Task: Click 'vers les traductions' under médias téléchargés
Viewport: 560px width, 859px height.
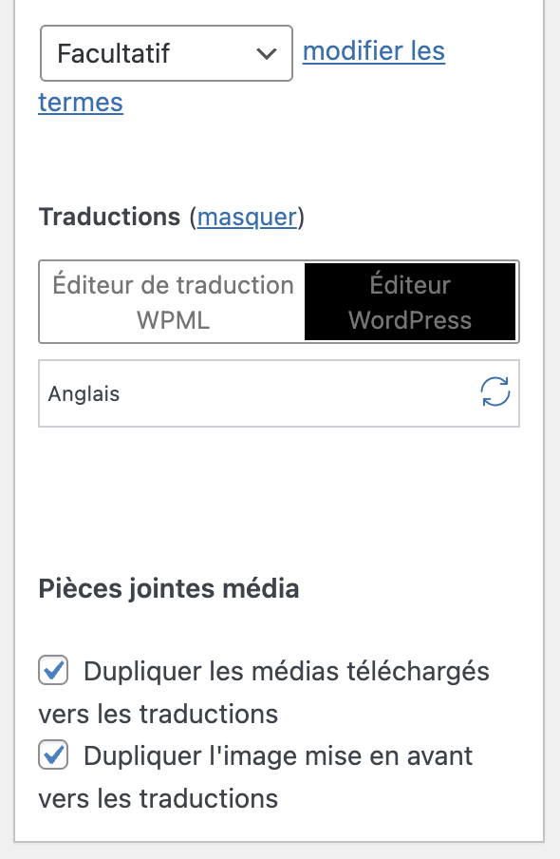Action: coord(159,714)
